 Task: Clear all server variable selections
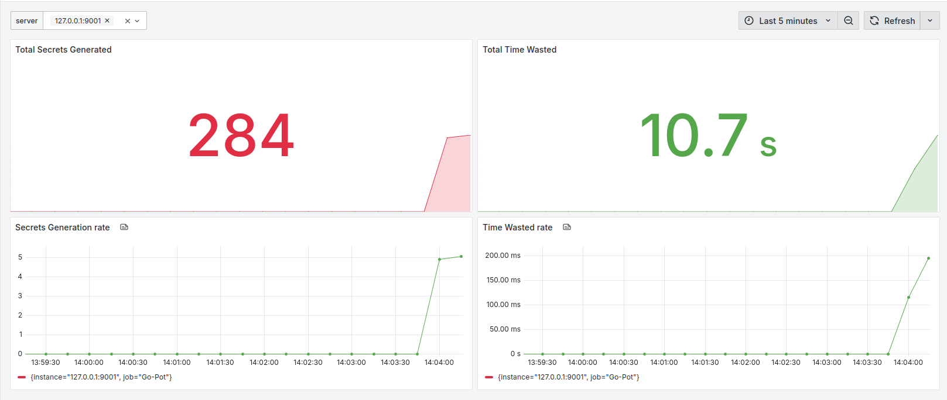pos(127,20)
